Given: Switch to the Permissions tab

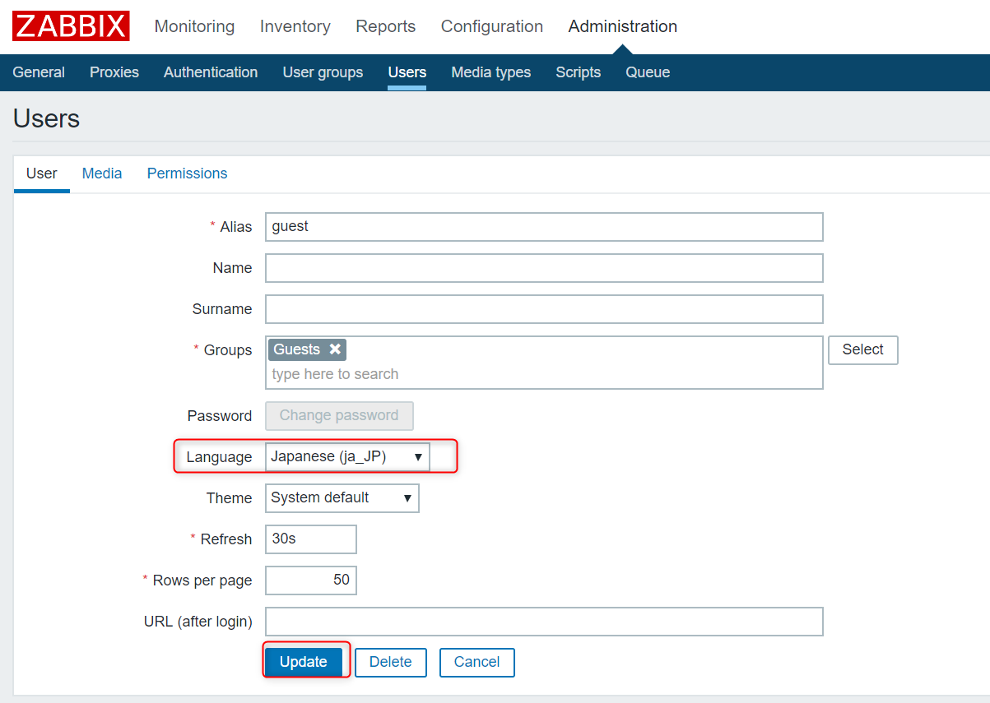Looking at the screenshot, I should [187, 173].
